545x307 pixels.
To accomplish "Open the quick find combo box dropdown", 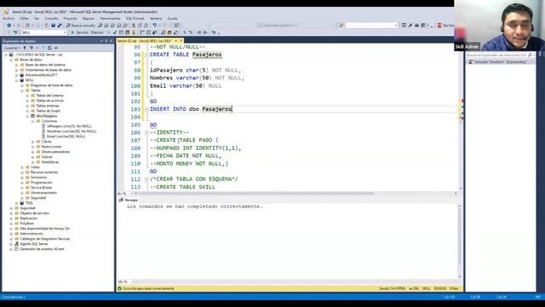I will (x=396, y=26).
